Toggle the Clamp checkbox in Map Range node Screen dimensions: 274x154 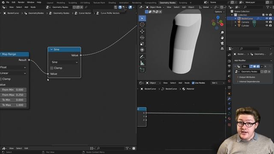[x=1, y=79]
